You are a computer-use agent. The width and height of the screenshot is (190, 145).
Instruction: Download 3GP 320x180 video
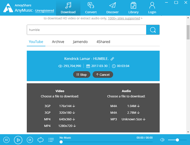[x=67, y=113]
